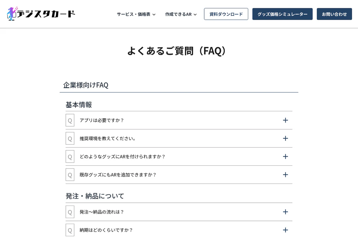
Task: Open the 作成できるAR dropdown menu
Action: click(181, 14)
